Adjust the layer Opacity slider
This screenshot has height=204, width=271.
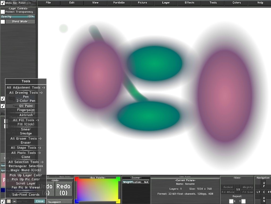pyautogui.click(x=18, y=17)
